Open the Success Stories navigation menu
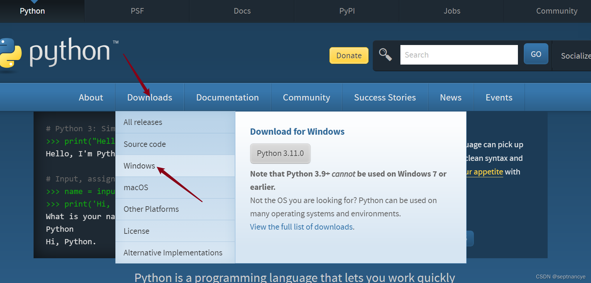 385,97
